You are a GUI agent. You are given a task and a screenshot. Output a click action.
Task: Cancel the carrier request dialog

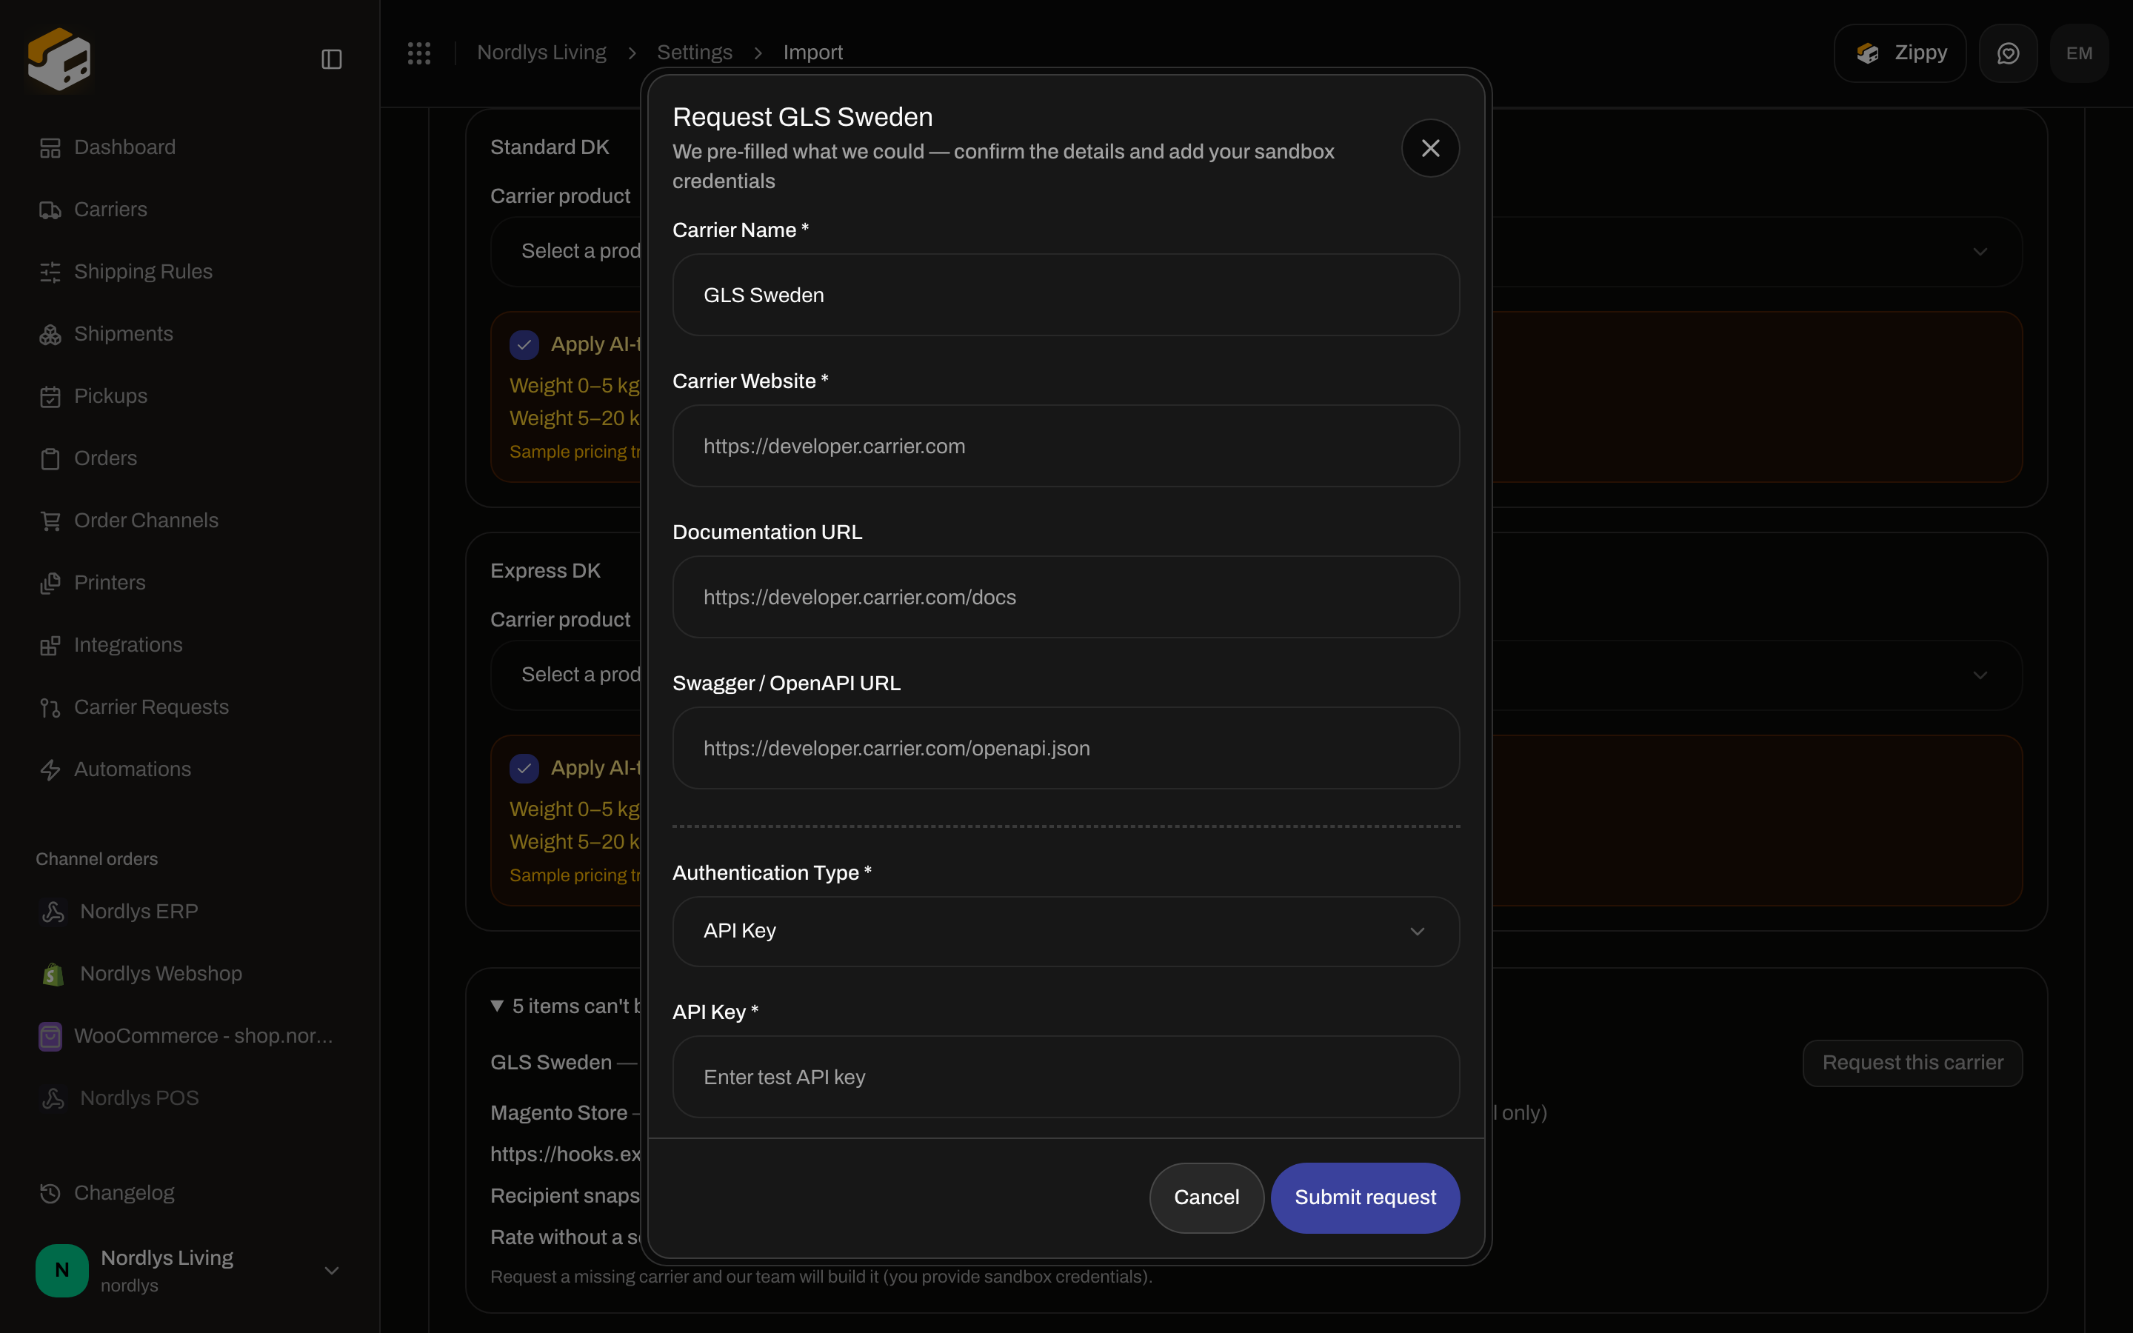point(1206,1197)
